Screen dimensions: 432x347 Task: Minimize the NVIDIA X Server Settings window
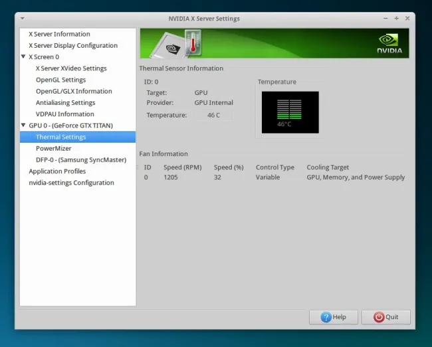[385, 19]
